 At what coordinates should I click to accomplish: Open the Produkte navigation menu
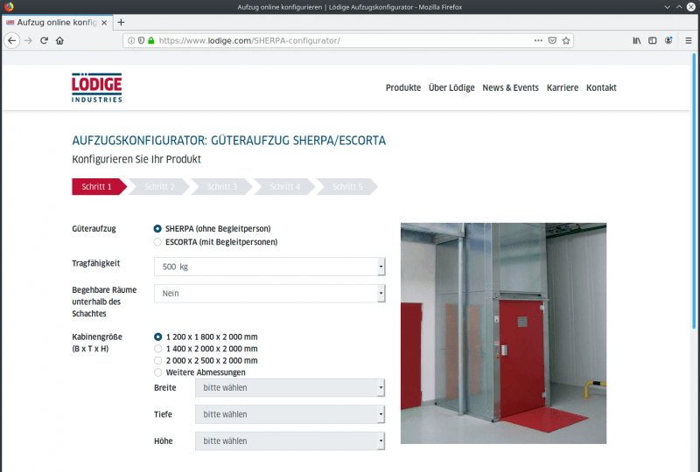tap(403, 88)
